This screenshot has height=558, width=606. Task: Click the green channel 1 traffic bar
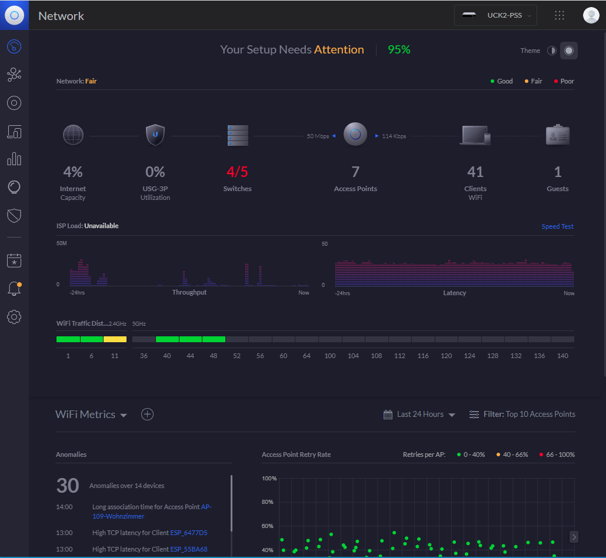pyautogui.click(x=68, y=339)
